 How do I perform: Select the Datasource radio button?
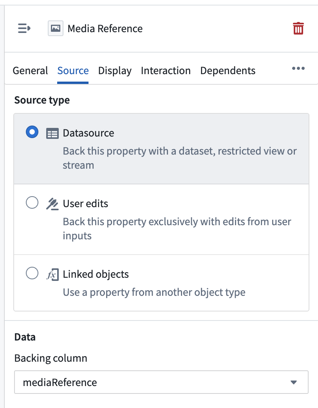tap(32, 132)
